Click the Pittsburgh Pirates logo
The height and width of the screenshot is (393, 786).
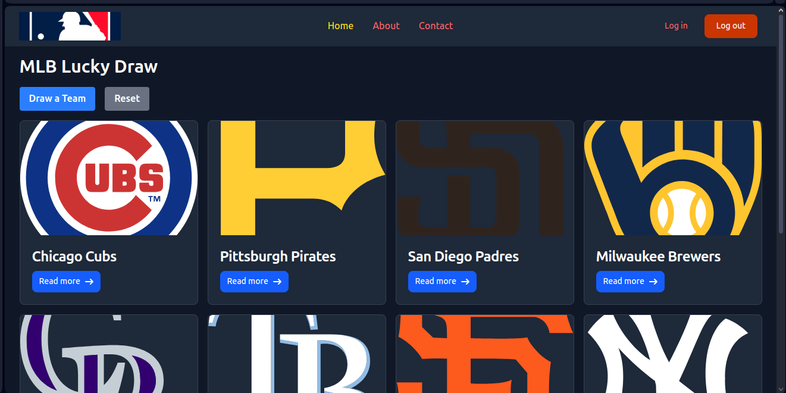[x=296, y=177]
